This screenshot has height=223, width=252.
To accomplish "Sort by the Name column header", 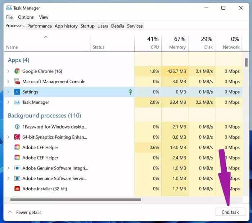I will pos(46,43).
